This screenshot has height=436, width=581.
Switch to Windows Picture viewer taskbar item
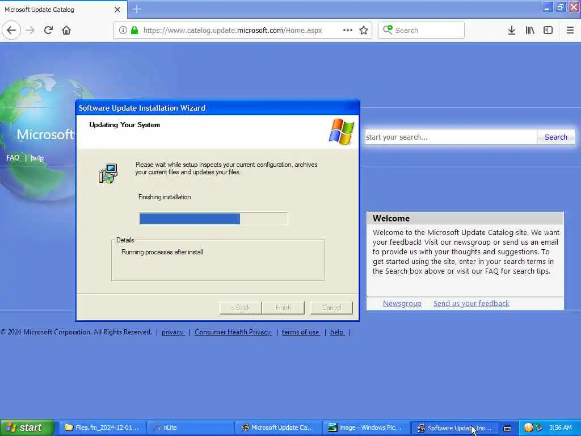coord(367,427)
